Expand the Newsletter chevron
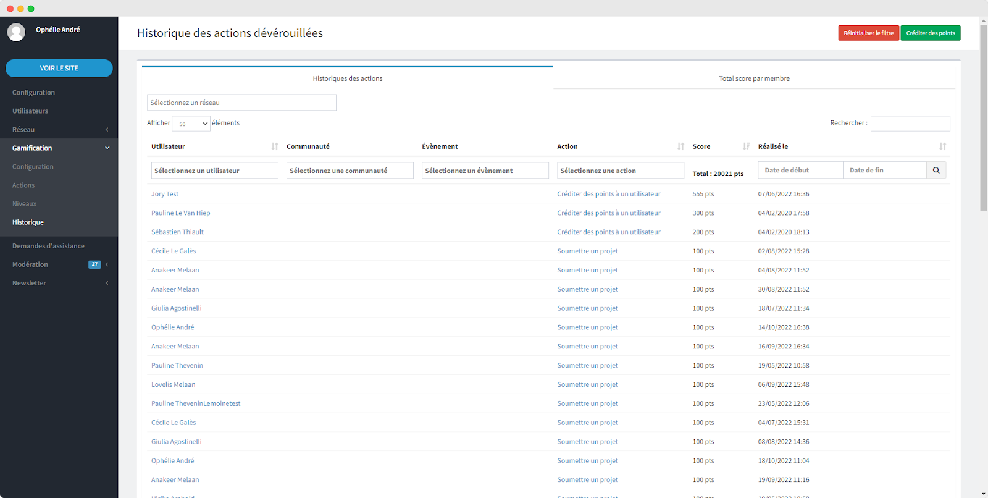 (107, 283)
